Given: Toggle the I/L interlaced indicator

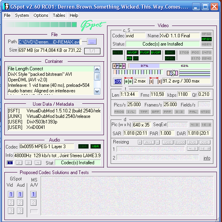Looking at the screenshot, I should [131, 112].
